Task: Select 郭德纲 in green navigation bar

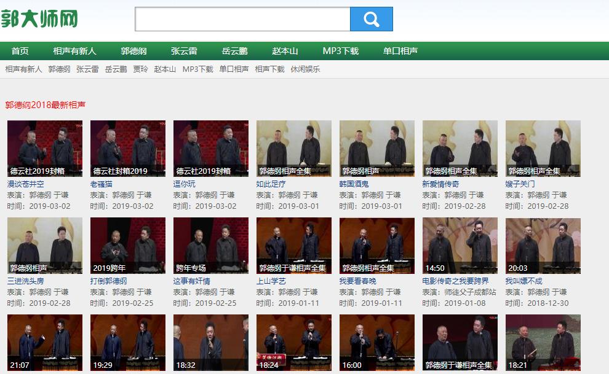Action: pos(133,51)
